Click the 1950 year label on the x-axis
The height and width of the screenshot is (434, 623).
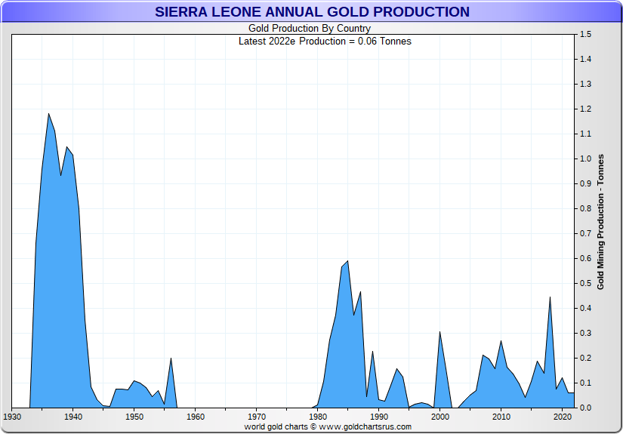(x=134, y=416)
